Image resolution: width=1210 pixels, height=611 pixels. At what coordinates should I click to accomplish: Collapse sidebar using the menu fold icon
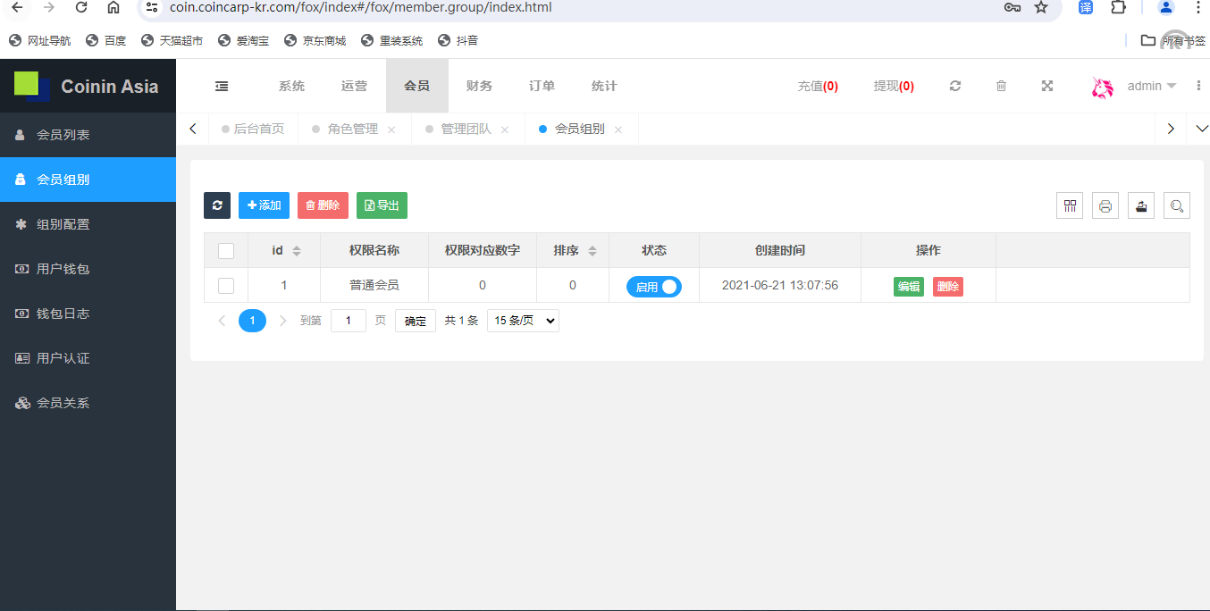pos(222,86)
